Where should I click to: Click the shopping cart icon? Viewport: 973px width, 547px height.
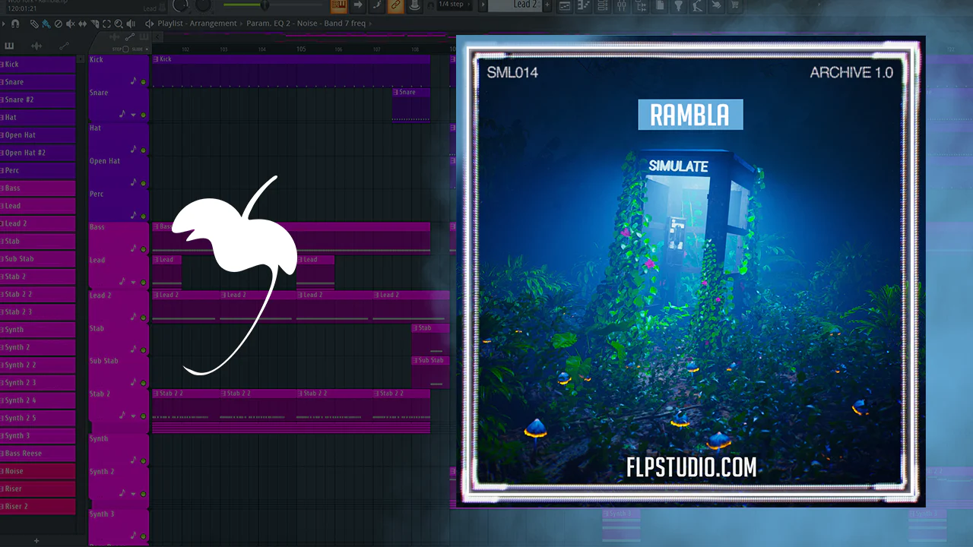[x=735, y=5]
